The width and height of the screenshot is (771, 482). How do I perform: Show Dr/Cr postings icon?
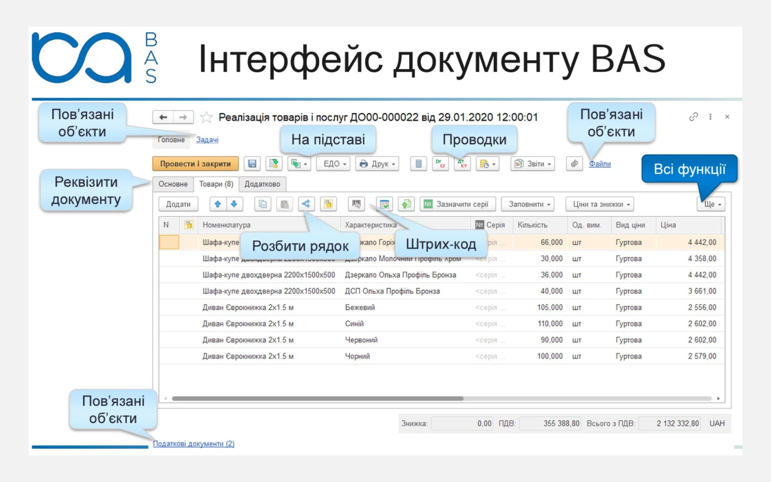(x=441, y=163)
